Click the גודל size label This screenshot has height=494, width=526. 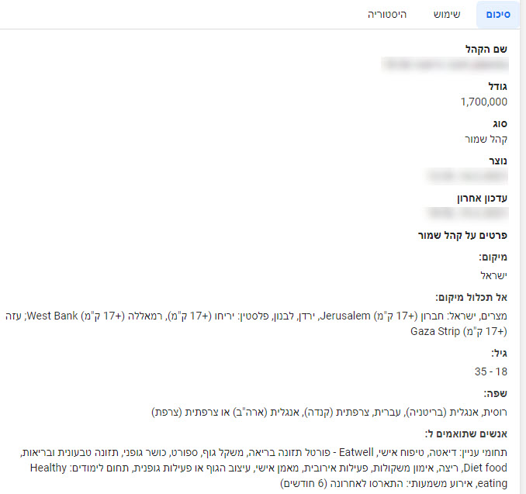(x=496, y=87)
